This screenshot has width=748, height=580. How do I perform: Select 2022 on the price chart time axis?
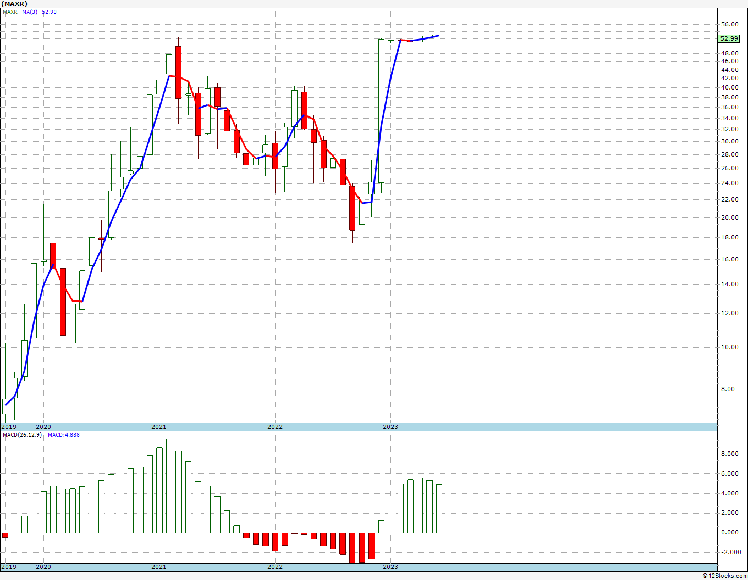(x=275, y=427)
